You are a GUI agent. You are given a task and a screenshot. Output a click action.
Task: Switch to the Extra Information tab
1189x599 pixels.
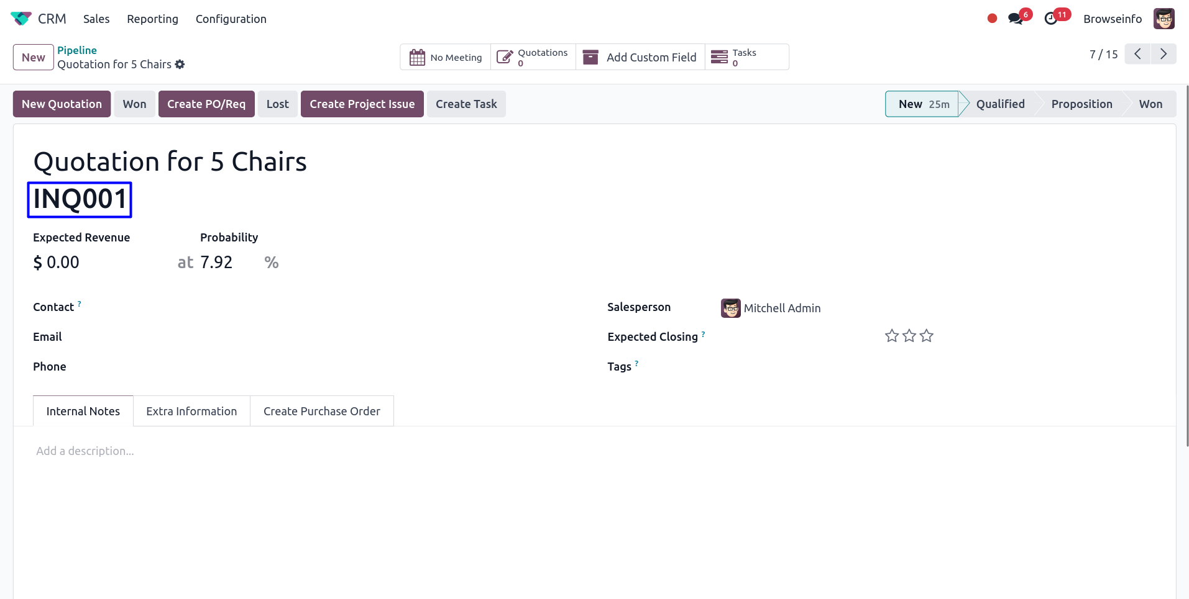pyautogui.click(x=191, y=411)
